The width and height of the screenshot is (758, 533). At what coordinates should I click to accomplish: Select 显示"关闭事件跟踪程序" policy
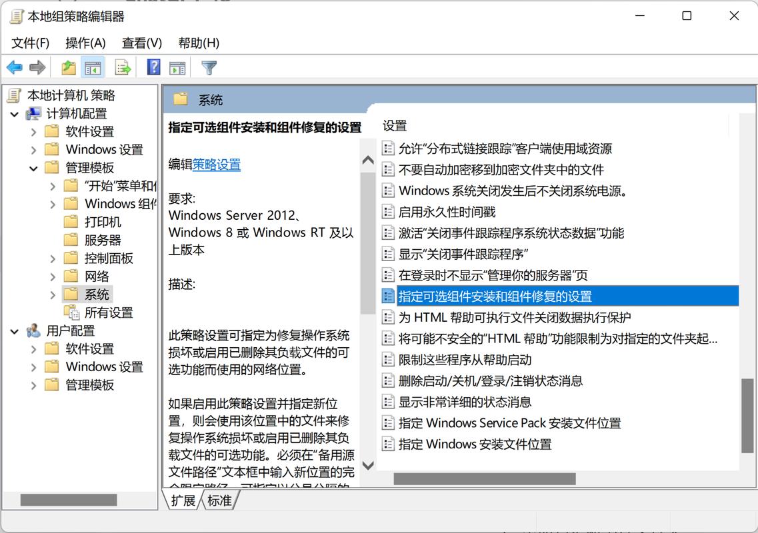tap(463, 255)
